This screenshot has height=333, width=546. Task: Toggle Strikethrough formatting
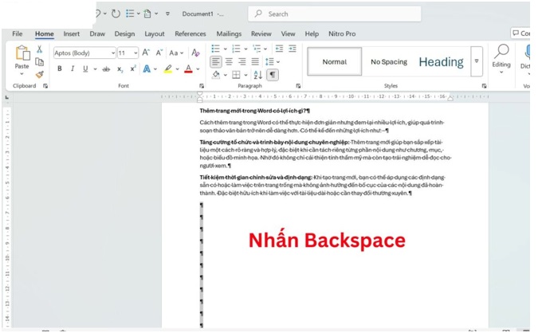106,69
